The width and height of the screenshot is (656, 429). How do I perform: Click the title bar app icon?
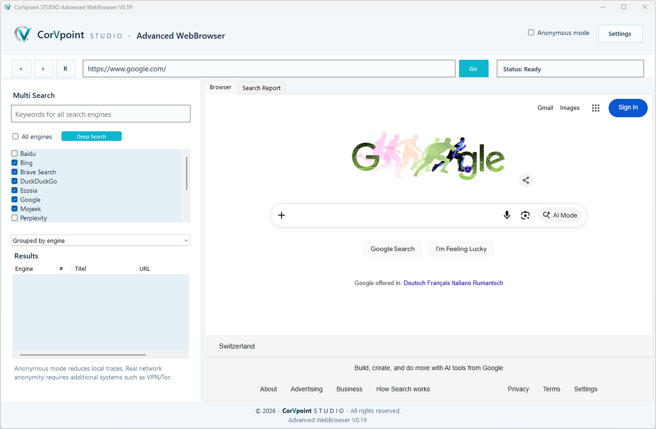point(7,7)
